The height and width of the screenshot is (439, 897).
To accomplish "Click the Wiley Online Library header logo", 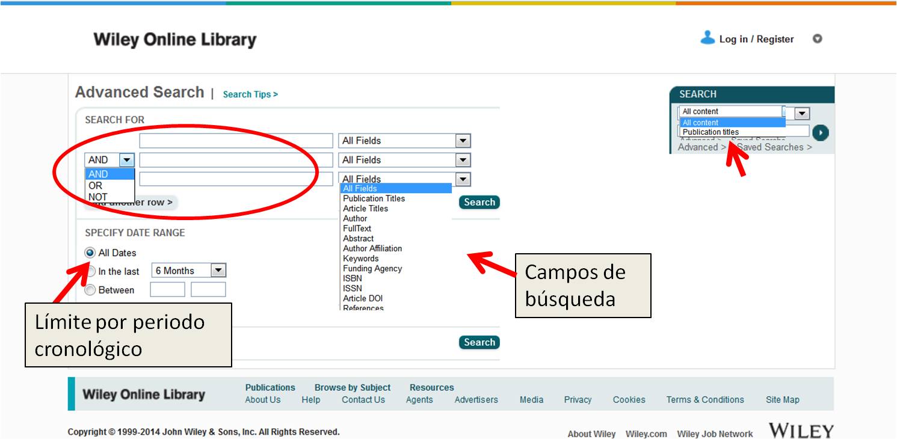I will coord(175,40).
